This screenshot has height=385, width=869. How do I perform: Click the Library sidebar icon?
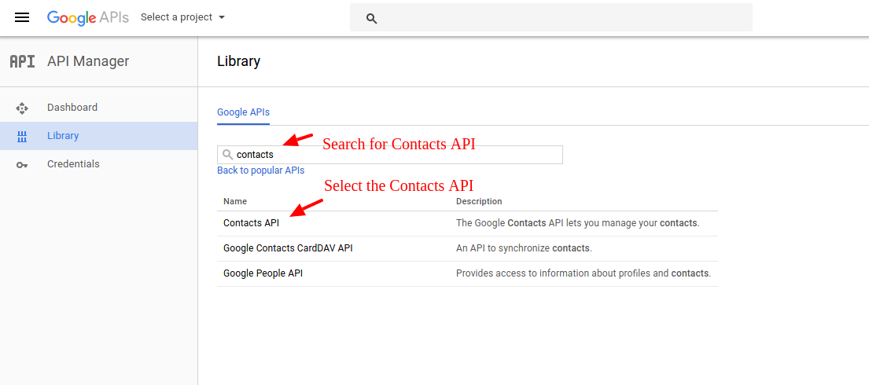(22, 136)
